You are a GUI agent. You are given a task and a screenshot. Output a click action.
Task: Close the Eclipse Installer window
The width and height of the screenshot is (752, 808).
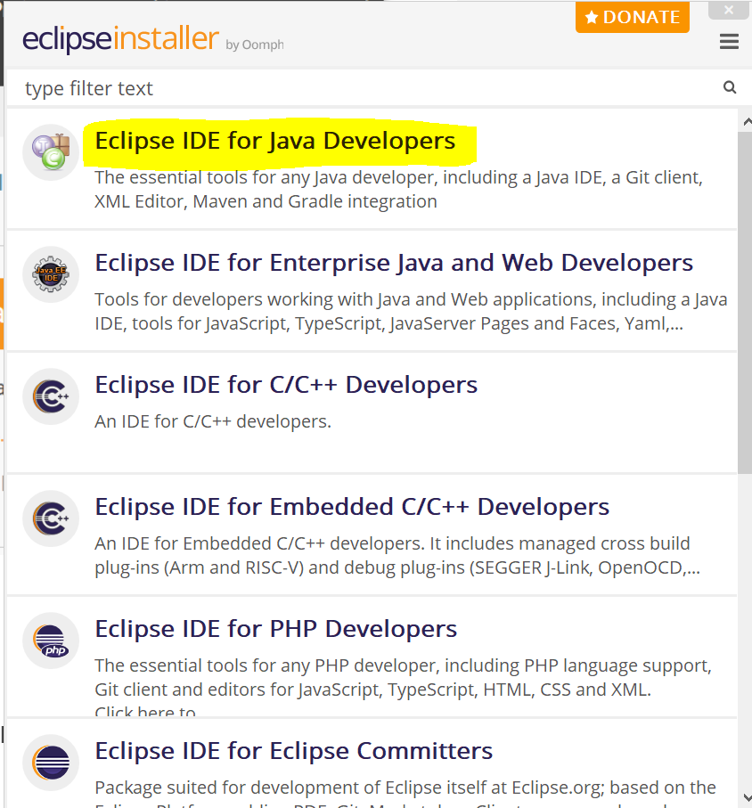(x=729, y=10)
